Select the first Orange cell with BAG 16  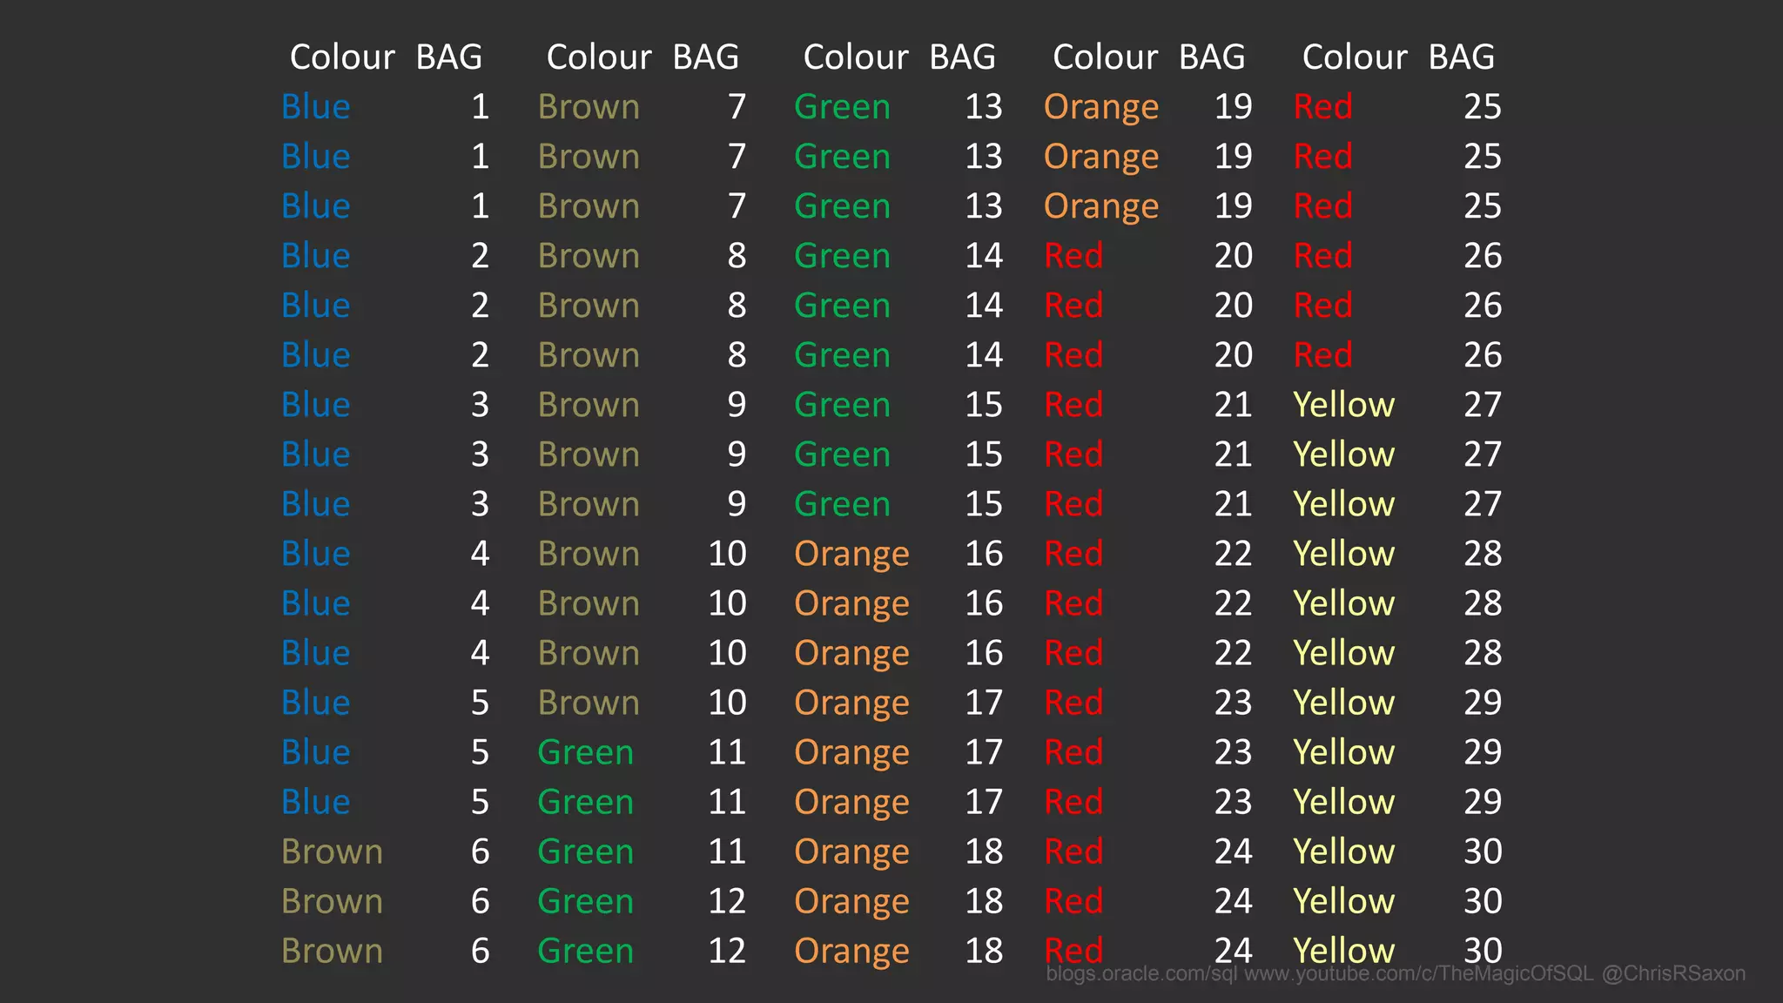pos(852,555)
